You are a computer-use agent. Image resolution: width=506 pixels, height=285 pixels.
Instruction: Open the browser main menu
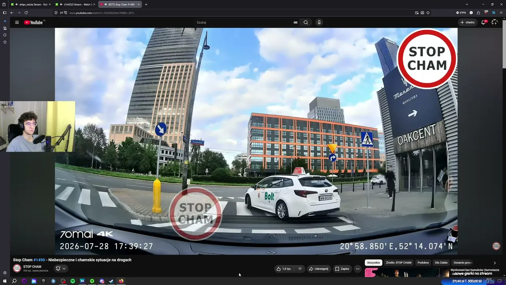501,13
